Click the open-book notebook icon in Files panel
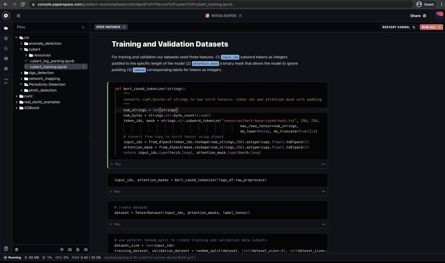Screen dimensions: 445x263 tap(70, 250)
